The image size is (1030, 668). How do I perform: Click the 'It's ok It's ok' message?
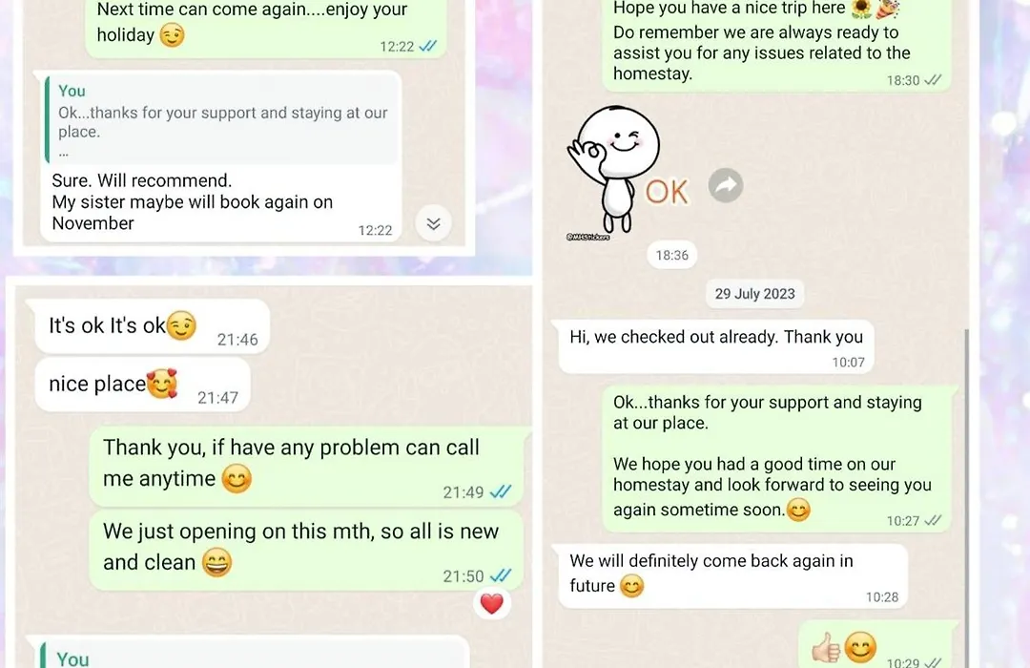point(153,326)
